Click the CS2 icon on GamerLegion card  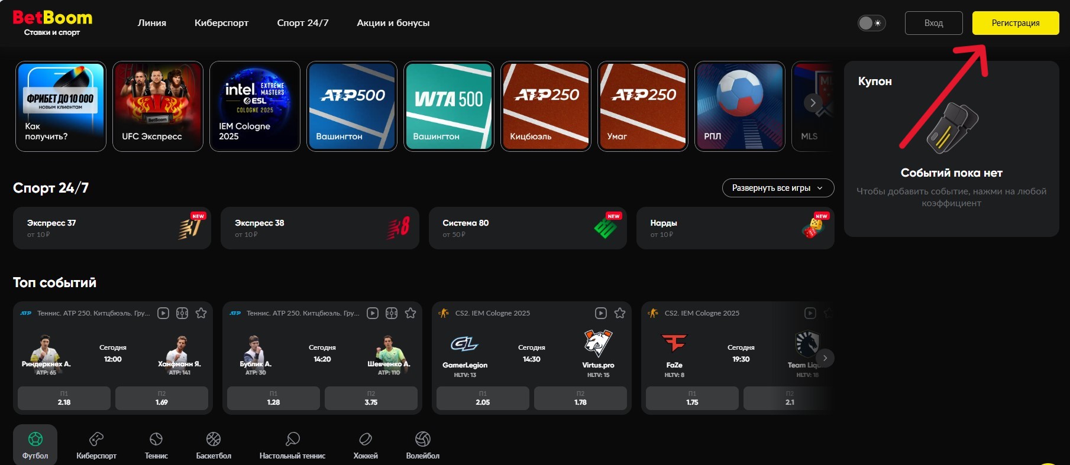[x=444, y=313]
